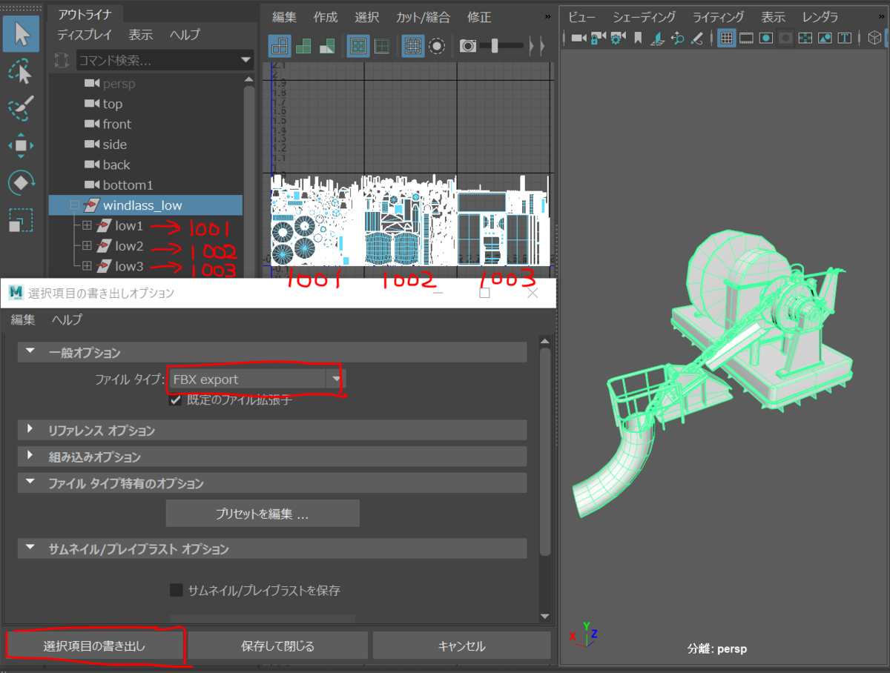Expand 組み込みオプション section
Image resolution: width=890 pixels, height=673 pixels.
point(30,456)
